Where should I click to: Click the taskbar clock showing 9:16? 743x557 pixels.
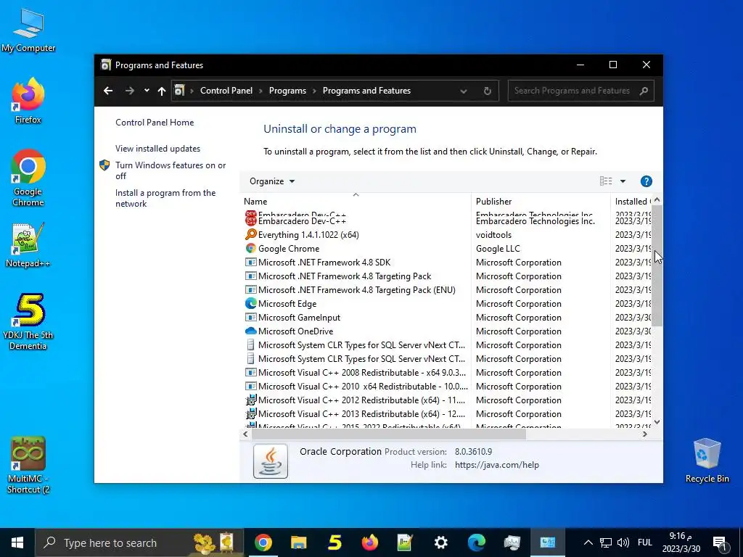[681, 542]
